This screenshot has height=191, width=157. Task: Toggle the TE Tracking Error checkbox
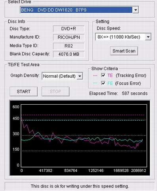coord(103,75)
